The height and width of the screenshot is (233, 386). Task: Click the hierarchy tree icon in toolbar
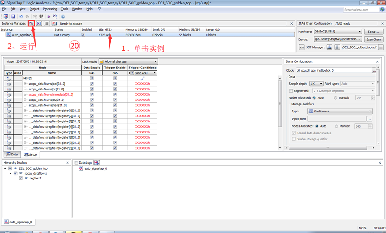[35, 17]
